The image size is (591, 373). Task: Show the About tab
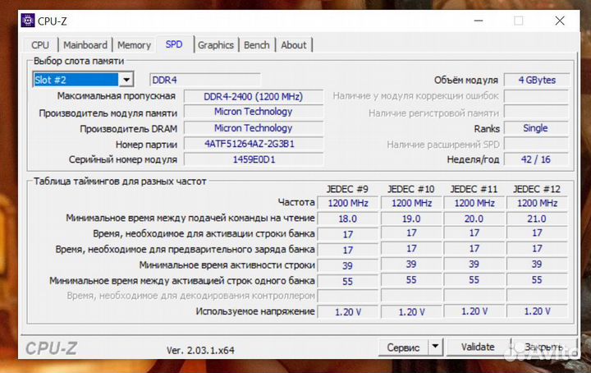coord(294,45)
